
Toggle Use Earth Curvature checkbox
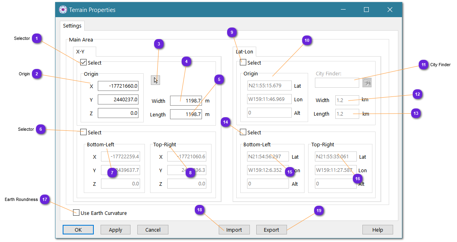pyautogui.click(x=76, y=213)
